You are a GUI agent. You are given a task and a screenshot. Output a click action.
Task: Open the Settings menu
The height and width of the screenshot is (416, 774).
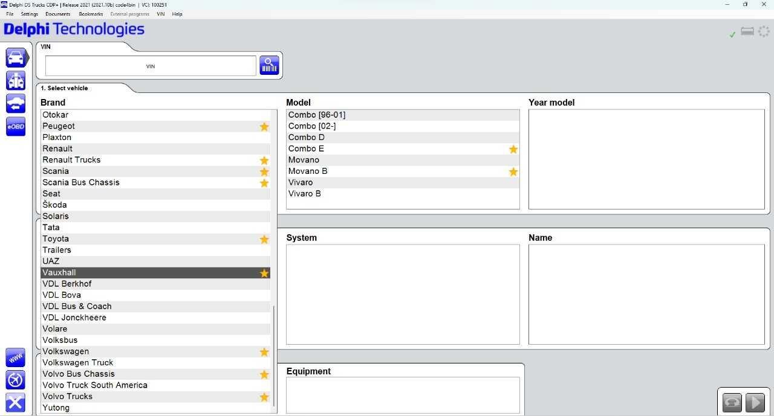tap(29, 14)
